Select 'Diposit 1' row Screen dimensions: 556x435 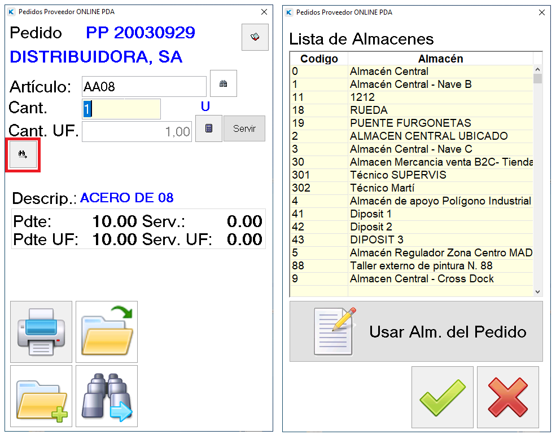411,214
